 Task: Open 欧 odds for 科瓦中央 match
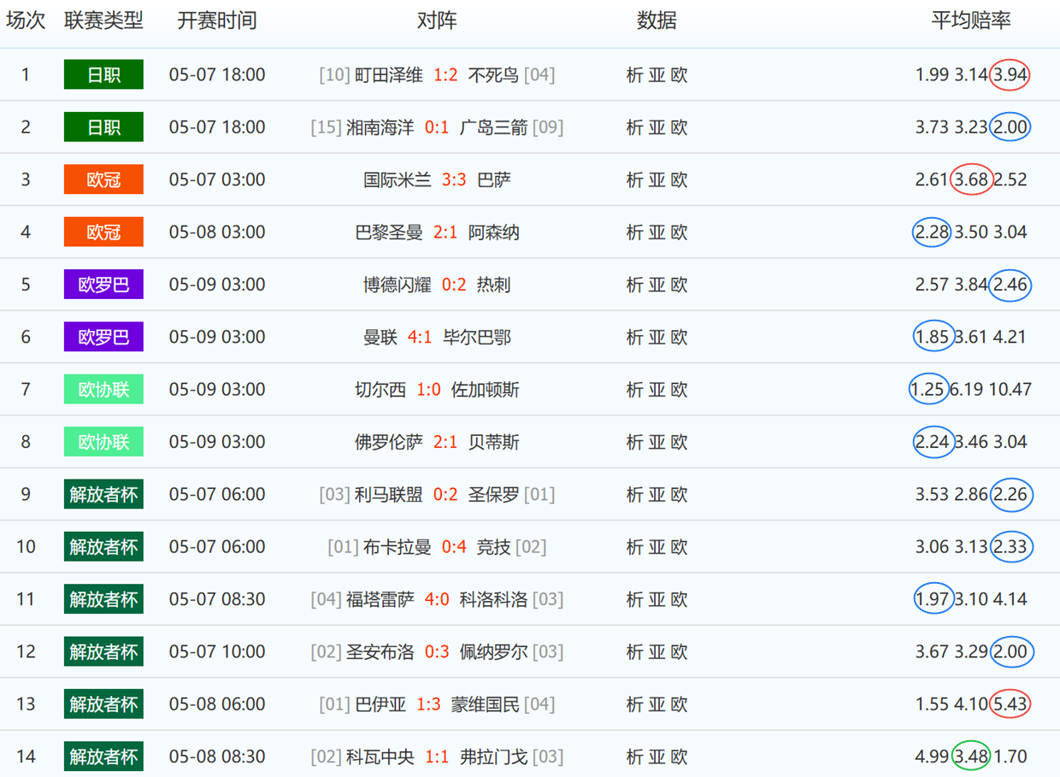tap(679, 756)
